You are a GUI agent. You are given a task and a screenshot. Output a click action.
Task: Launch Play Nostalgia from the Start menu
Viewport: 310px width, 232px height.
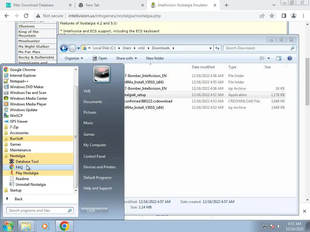click(x=38, y=173)
